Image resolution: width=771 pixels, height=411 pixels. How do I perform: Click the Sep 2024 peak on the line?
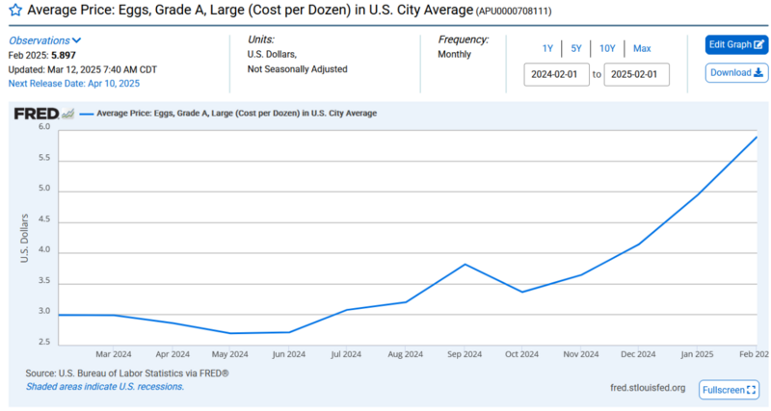point(465,264)
